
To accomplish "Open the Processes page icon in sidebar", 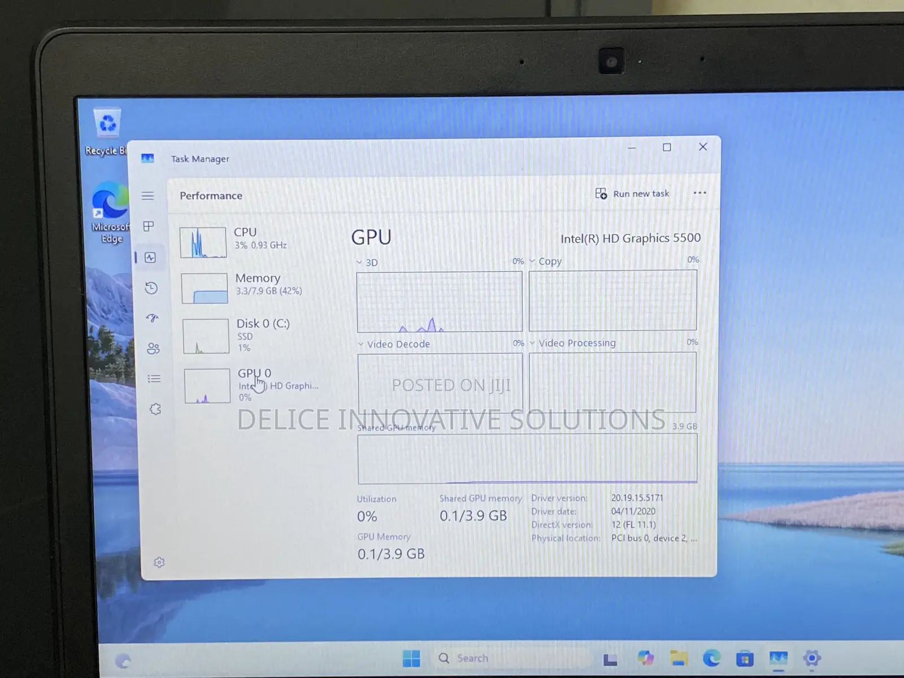I will [149, 227].
